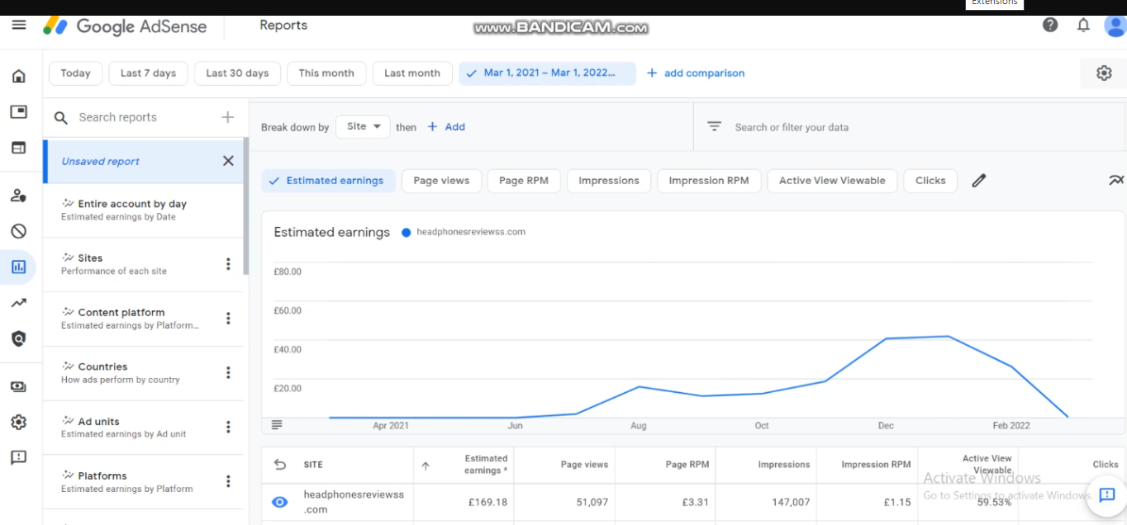Screen dimensions: 1127x525
Task: Open more options for the Ad units report
Action: coord(228,428)
